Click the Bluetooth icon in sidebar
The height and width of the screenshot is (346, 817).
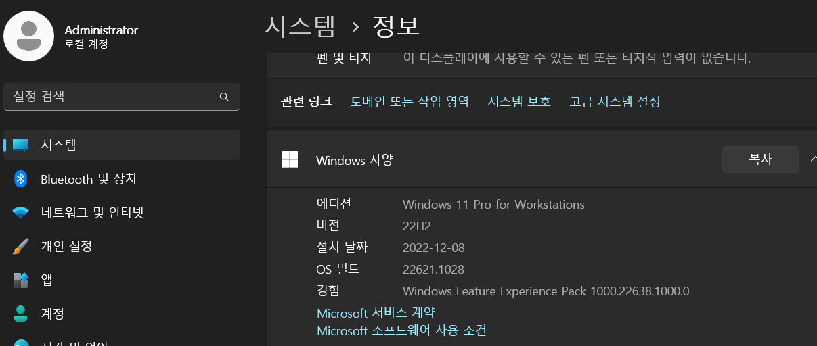point(21,178)
